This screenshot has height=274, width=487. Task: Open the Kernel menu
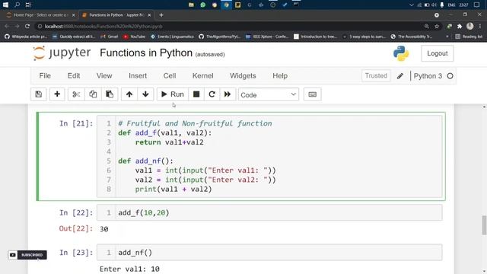pyautogui.click(x=203, y=76)
